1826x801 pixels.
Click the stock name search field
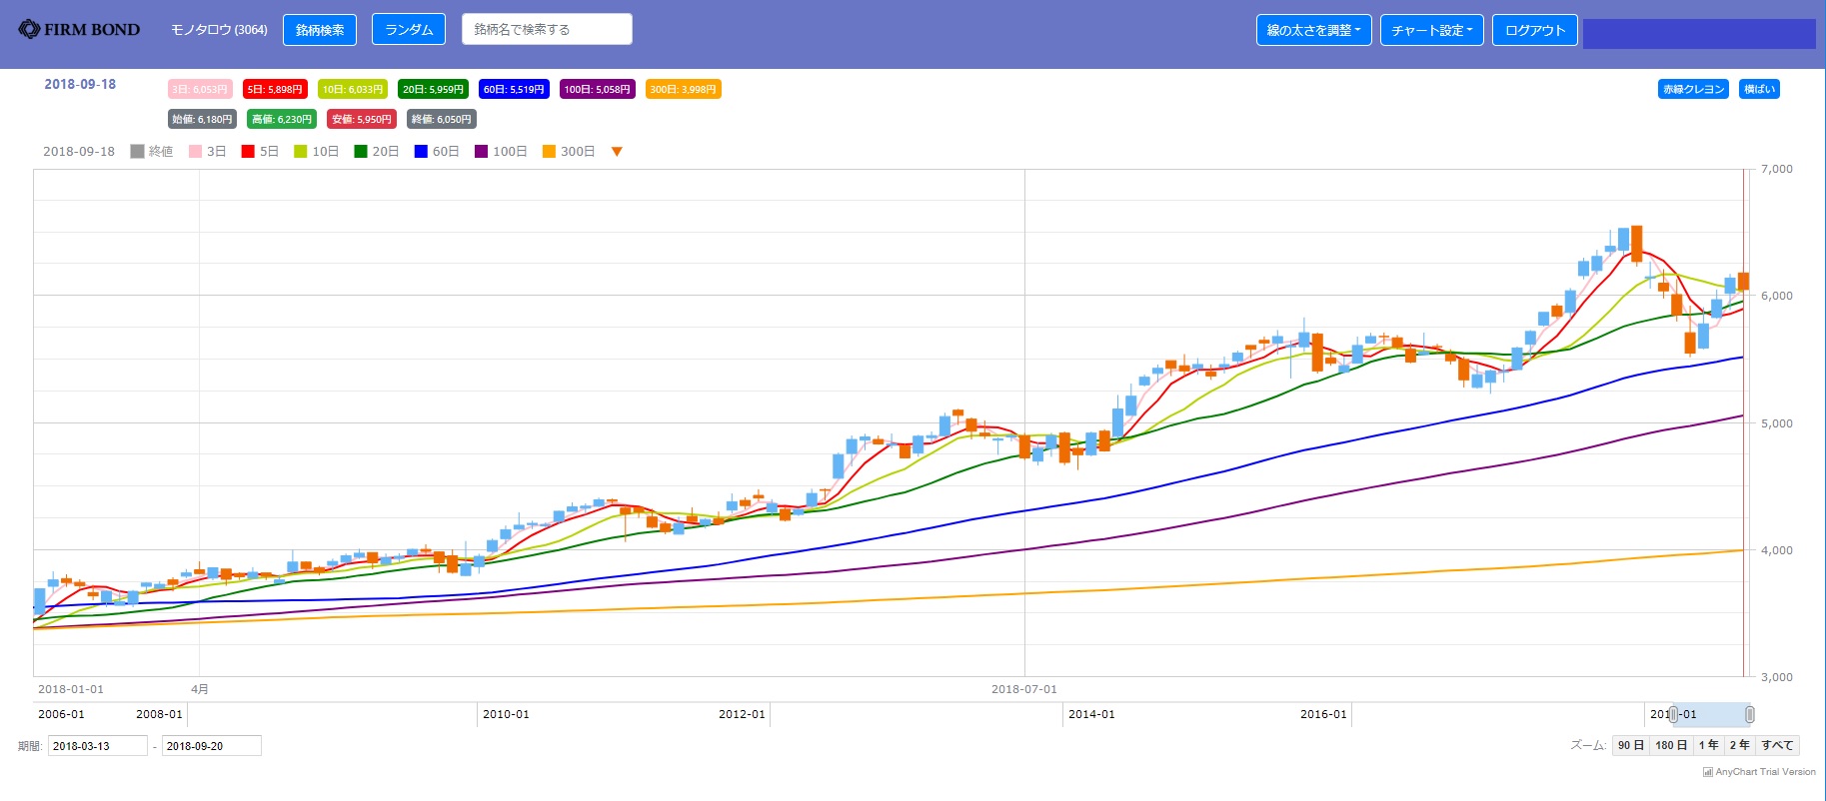[547, 30]
